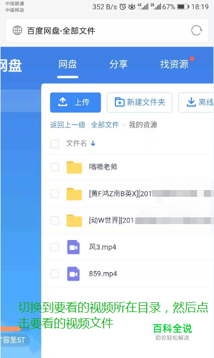The image size is (214, 358).
Task: Play the file 859.mp4
Action: tap(103, 274)
